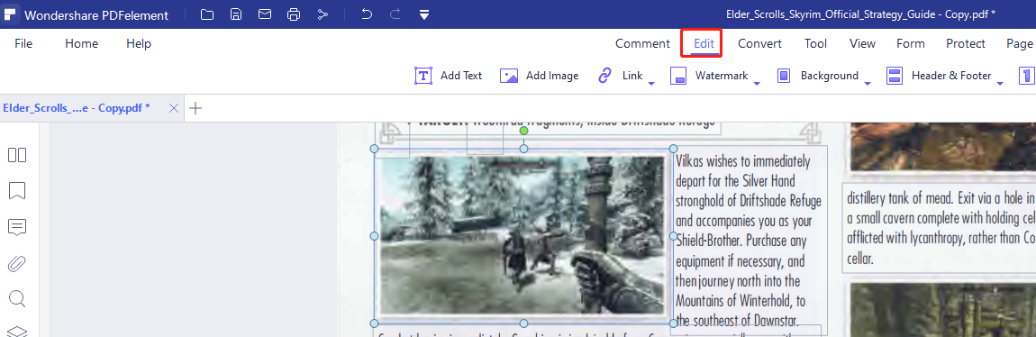Click the green rotation handle above image
The image size is (1036, 337).
(x=524, y=131)
